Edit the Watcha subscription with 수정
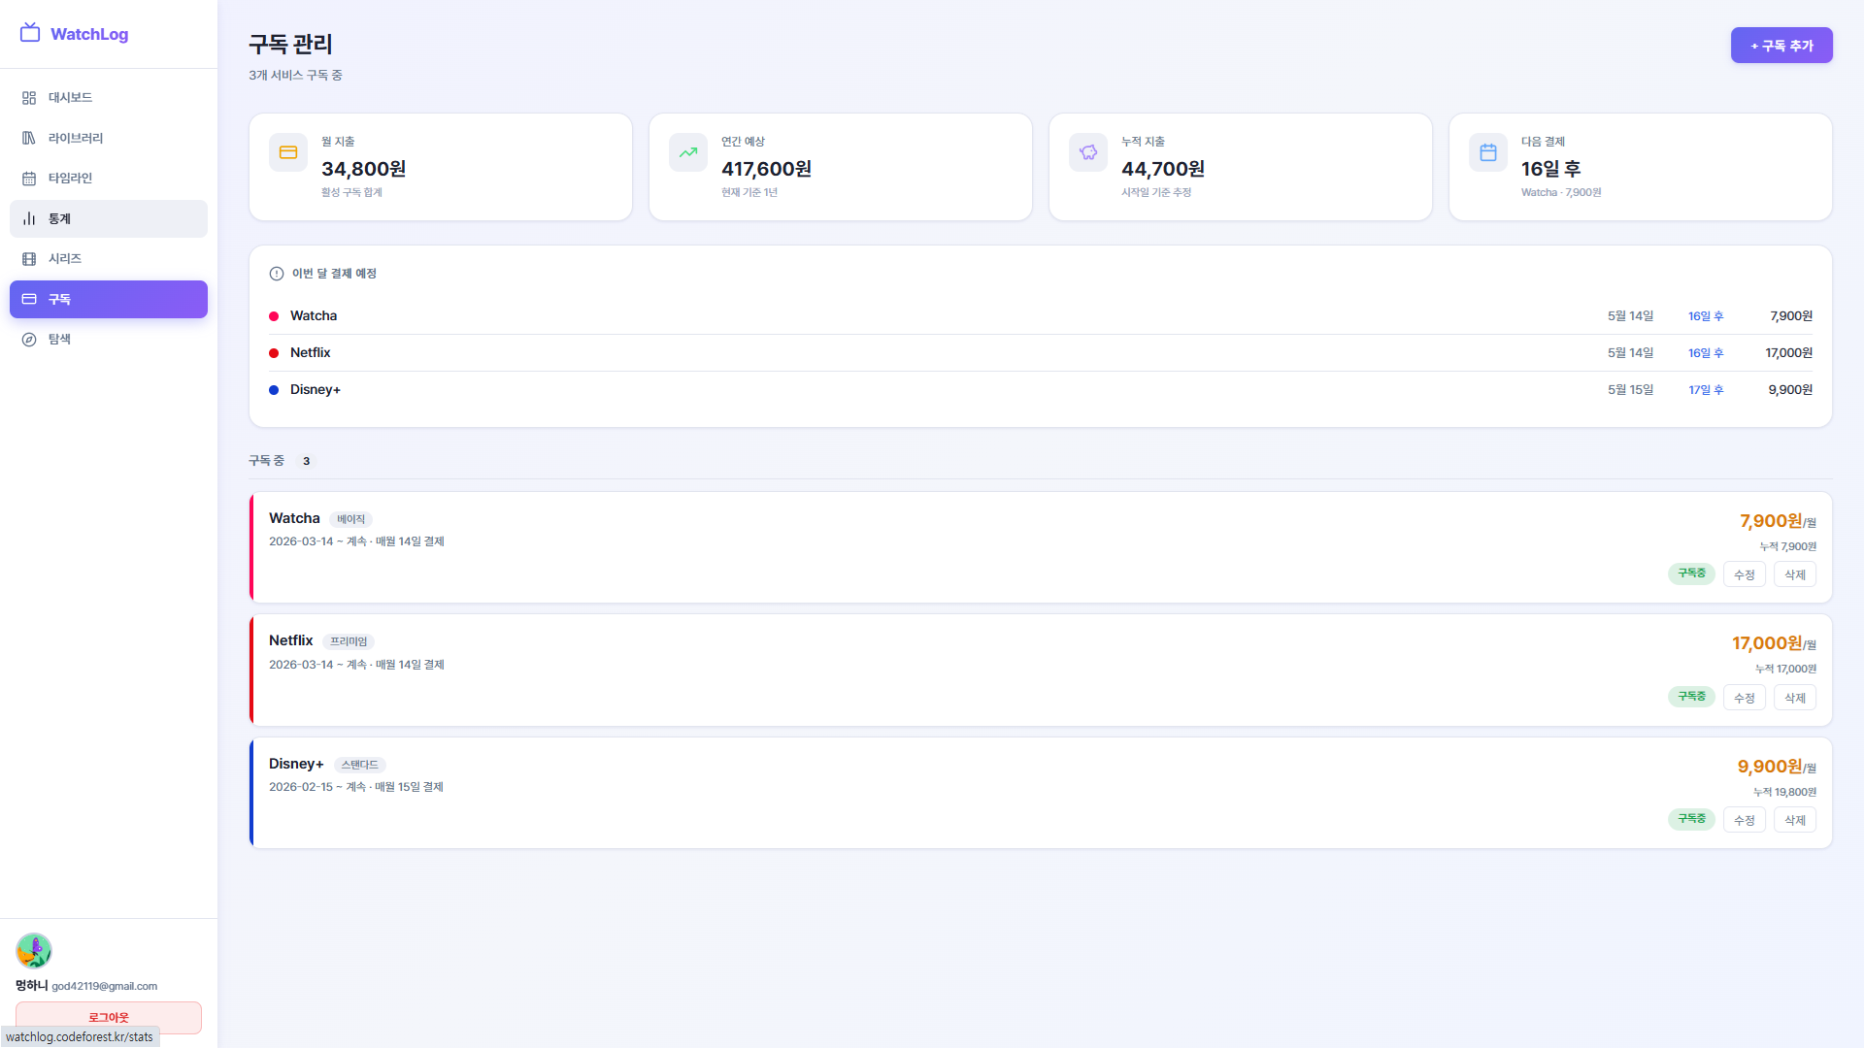This screenshot has width=1864, height=1048. coord(1745,574)
